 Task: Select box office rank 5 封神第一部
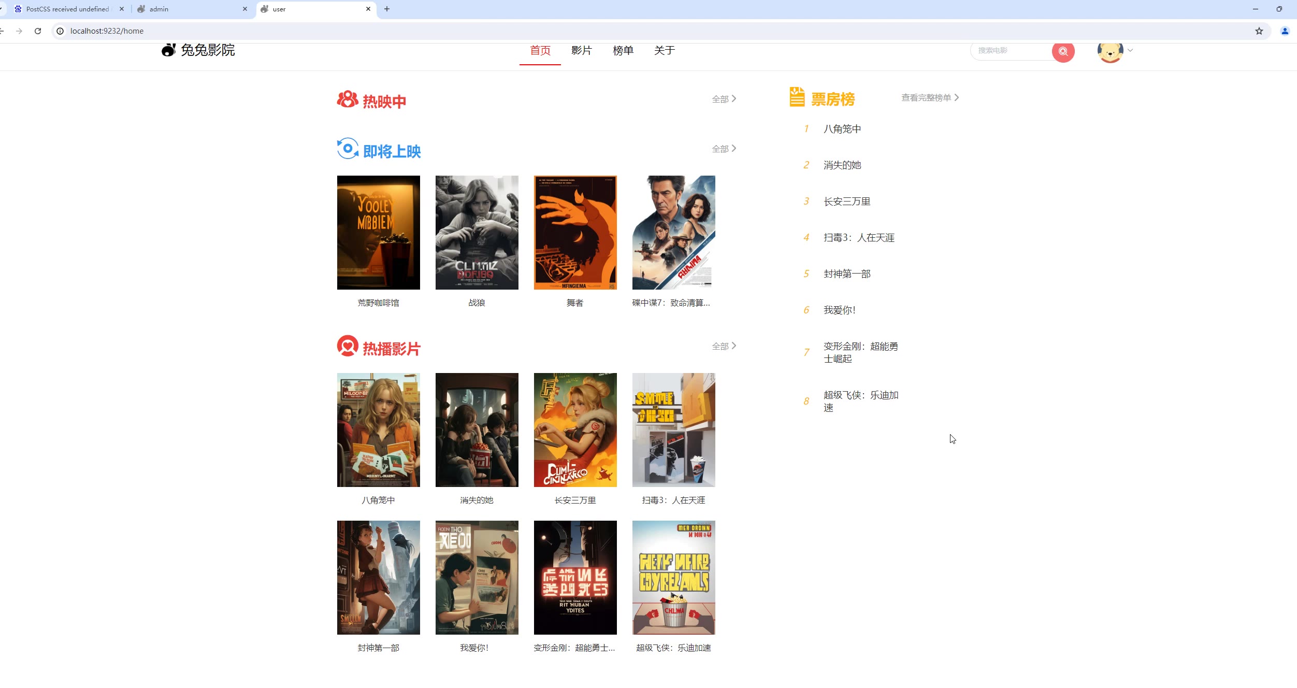coord(847,274)
